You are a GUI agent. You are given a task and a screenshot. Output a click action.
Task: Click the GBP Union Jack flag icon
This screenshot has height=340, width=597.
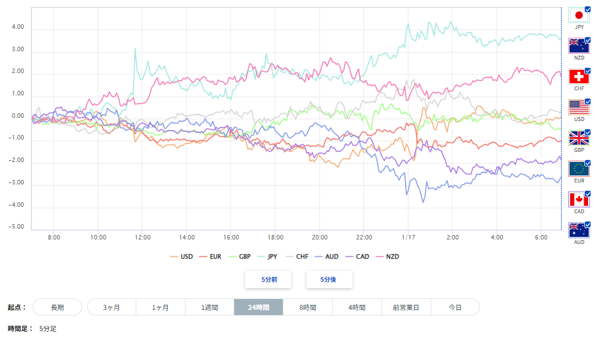[578, 138]
